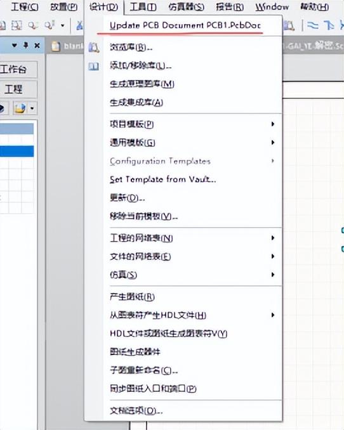Click the zoom magnifier toolbar icon
The width and height of the screenshot is (344, 430).
32,26
